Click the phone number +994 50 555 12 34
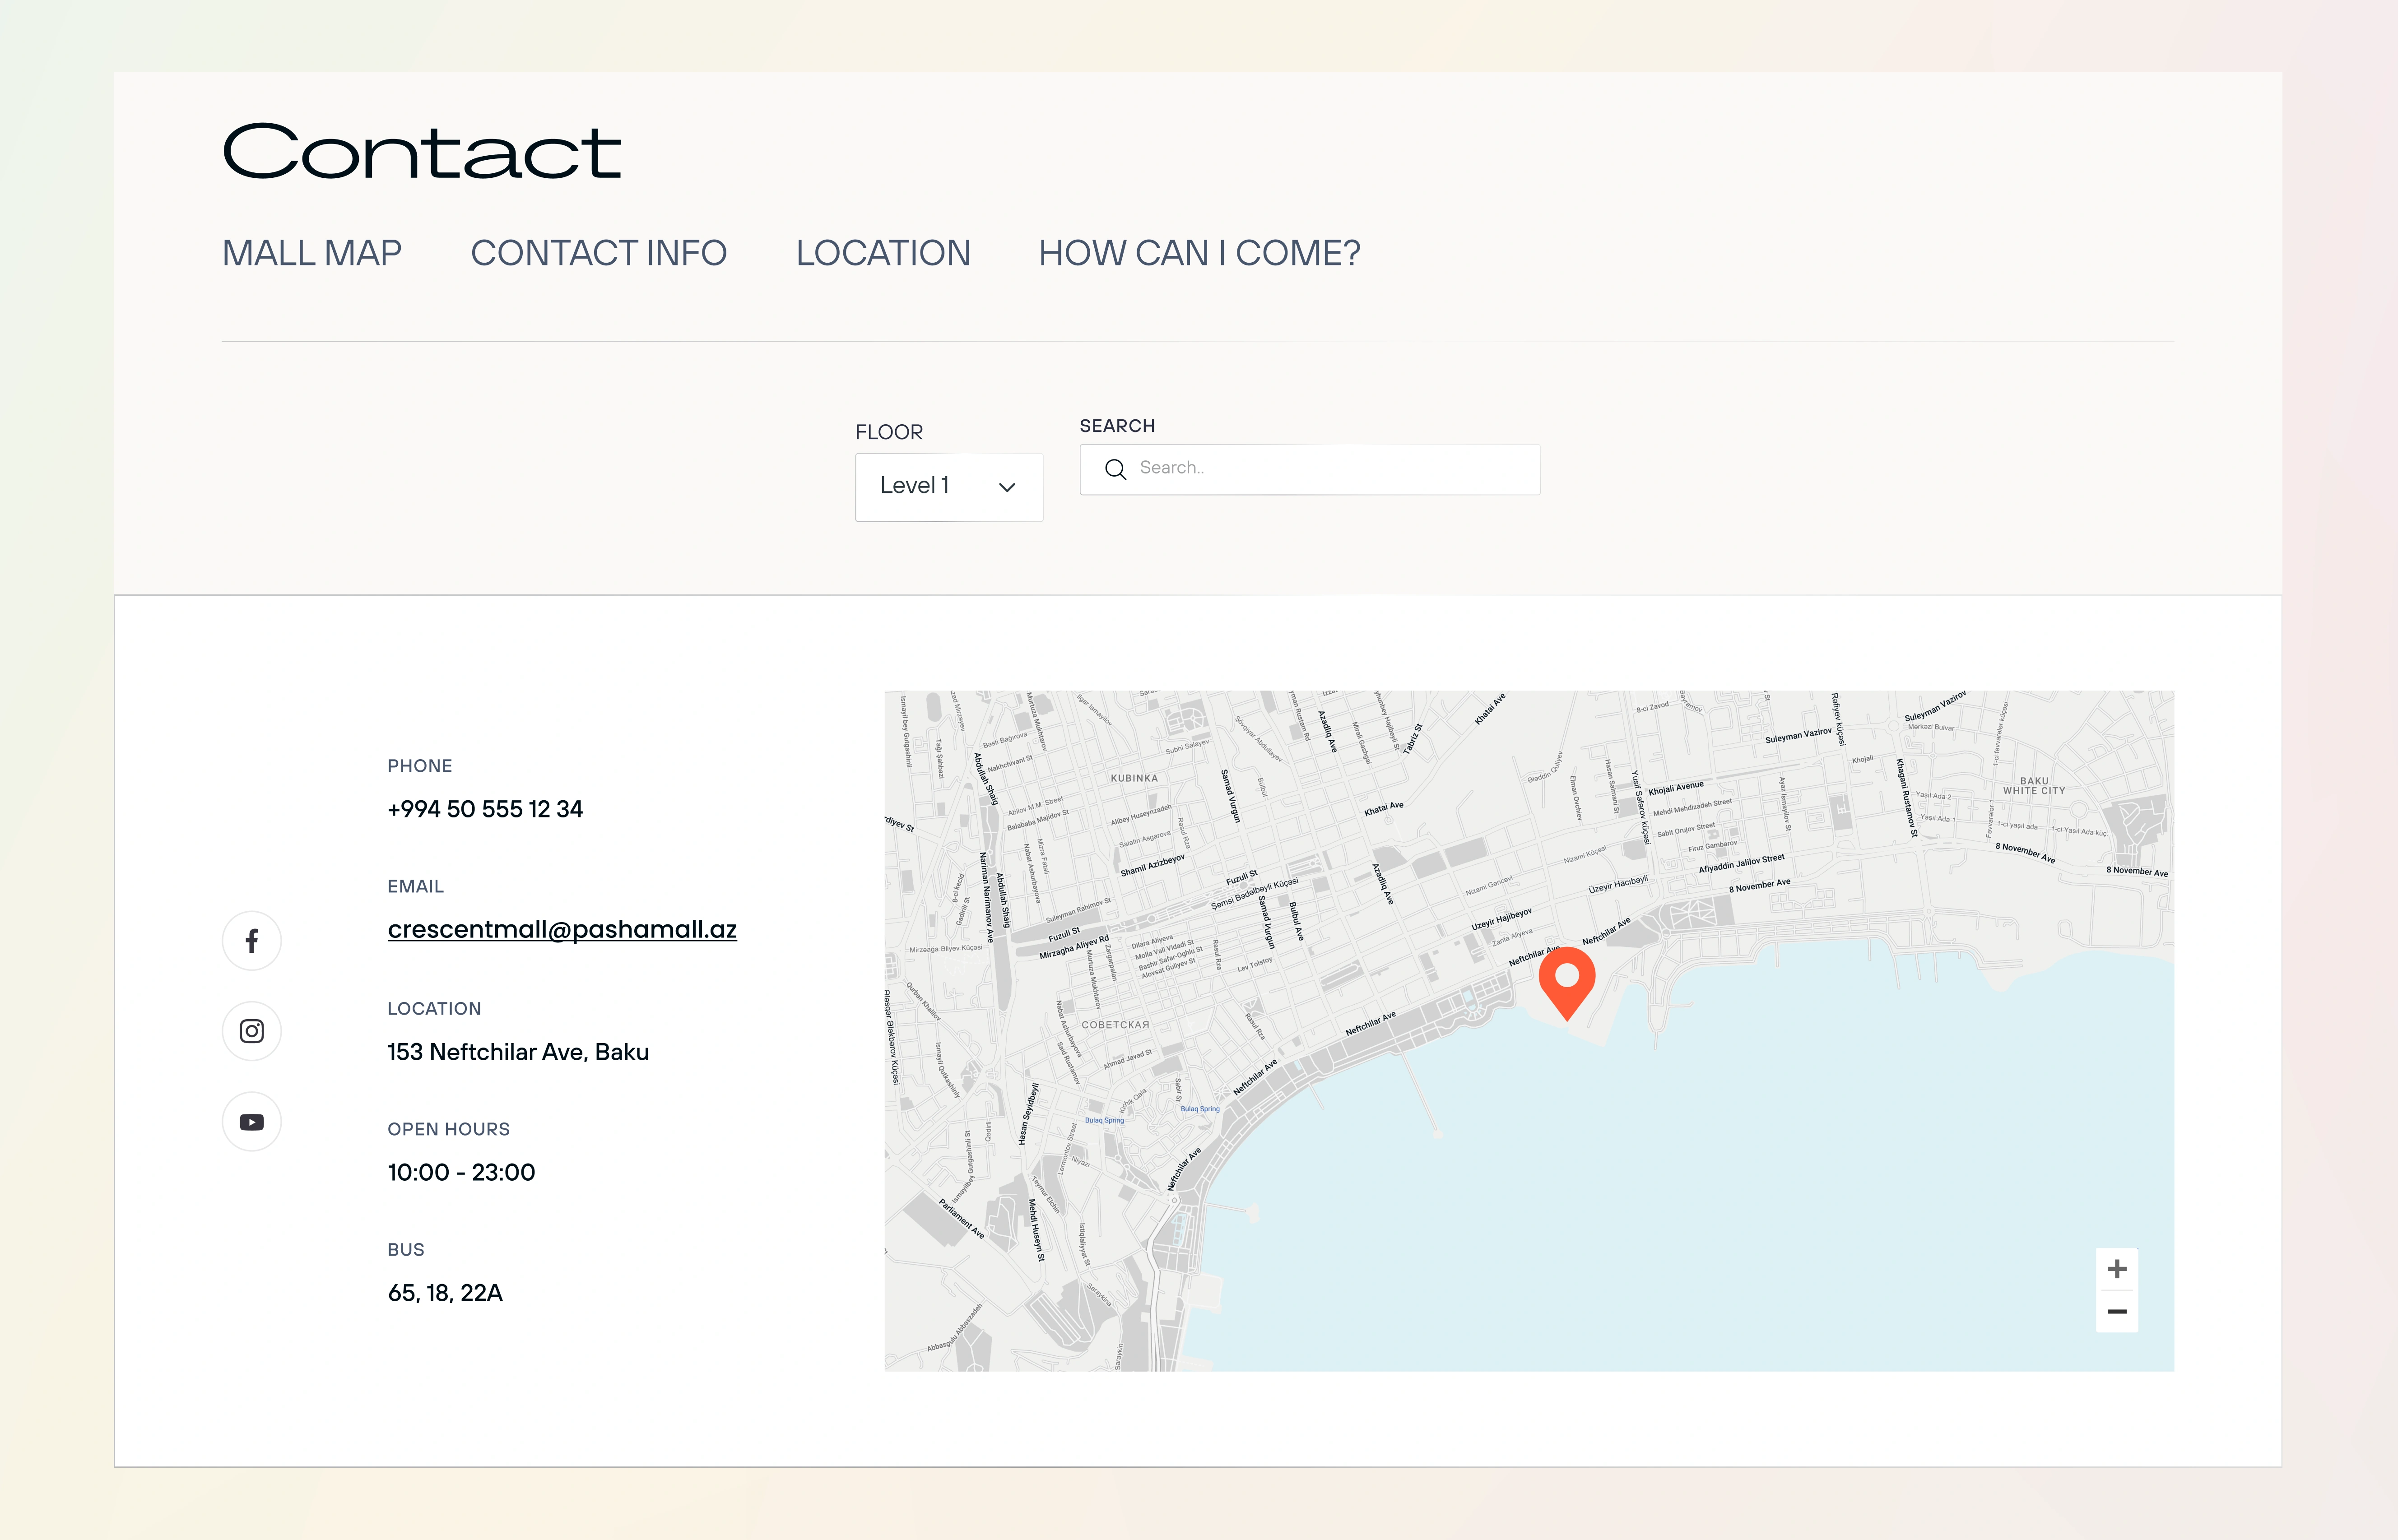Image resolution: width=2398 pixels, height=1540 pixels. pos(485,809)
